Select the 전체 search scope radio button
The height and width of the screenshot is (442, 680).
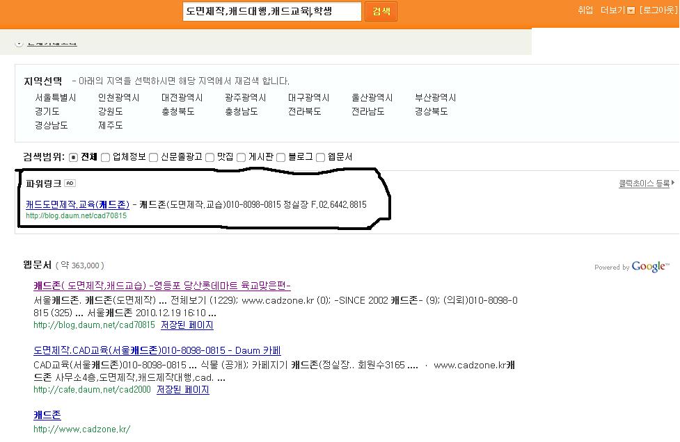[73, 158]
